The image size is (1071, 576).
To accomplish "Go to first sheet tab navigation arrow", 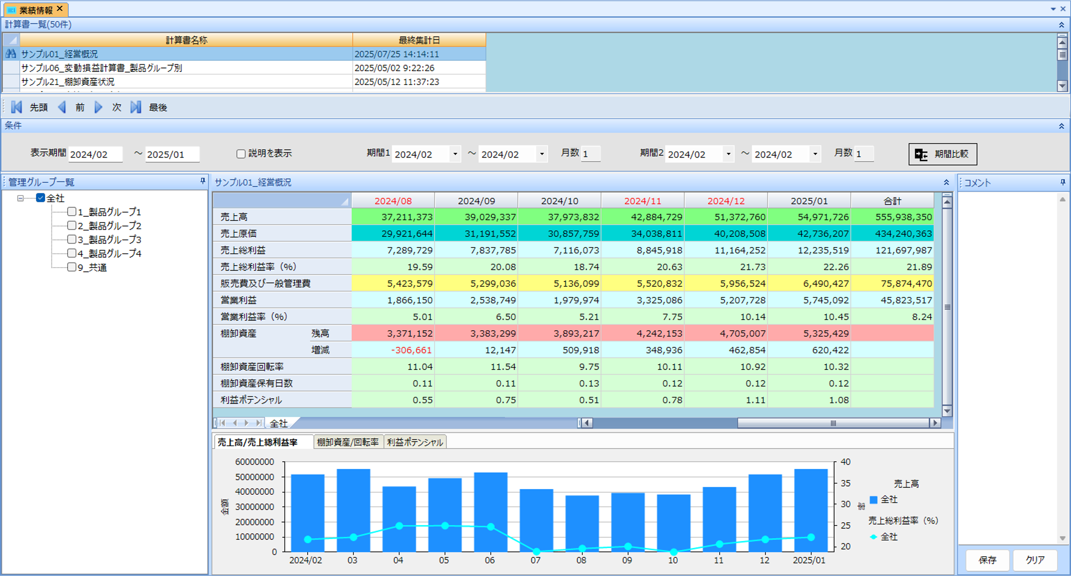I will coord(223,423).
